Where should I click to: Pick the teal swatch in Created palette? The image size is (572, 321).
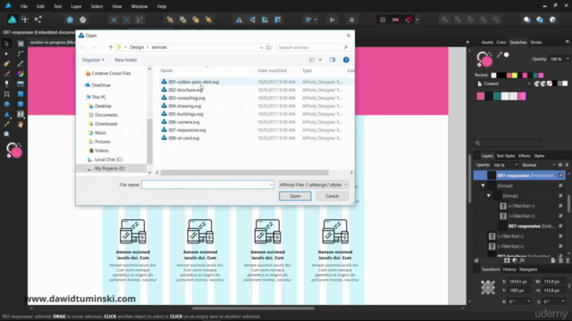(x=497, y=96)
